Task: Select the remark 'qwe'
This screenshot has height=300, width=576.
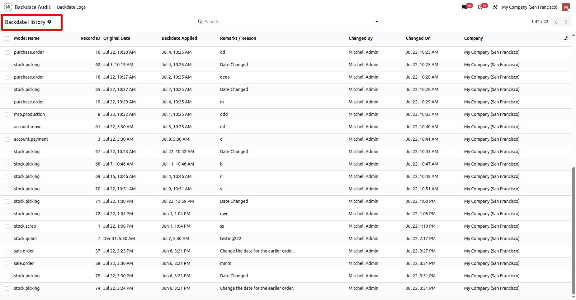Action: point(224,214)
